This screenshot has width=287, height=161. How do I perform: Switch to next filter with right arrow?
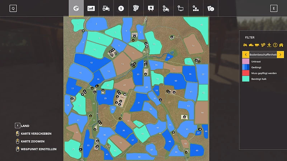click(x=281, y=54)
